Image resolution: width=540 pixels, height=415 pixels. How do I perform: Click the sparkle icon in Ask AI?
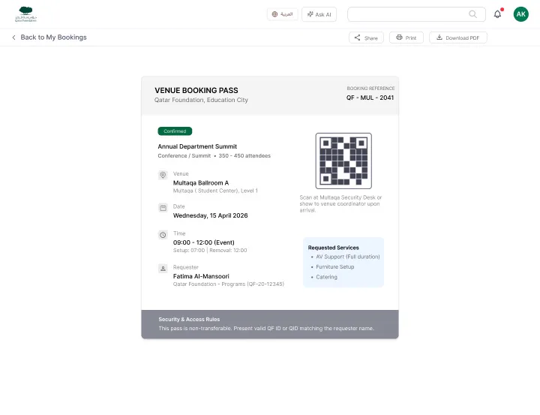tap(310, 14)
